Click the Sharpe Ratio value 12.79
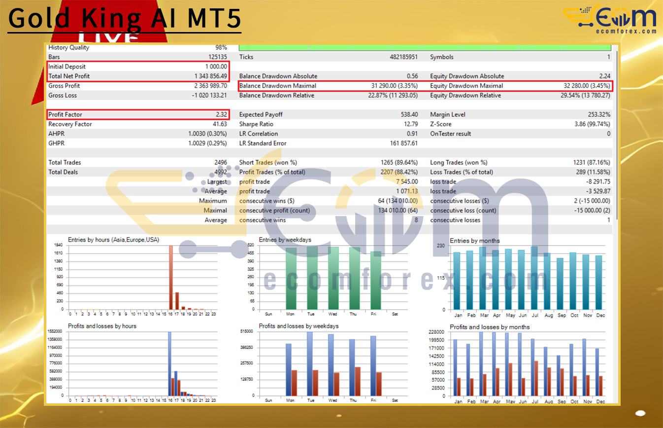Screen dimensions: 663x428 pyautogui.click(x=409, y=124)
